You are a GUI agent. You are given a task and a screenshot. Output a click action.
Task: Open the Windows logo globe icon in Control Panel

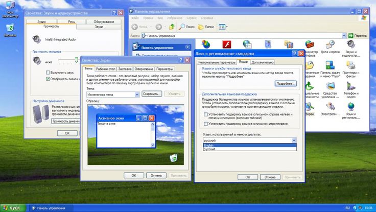206,44
